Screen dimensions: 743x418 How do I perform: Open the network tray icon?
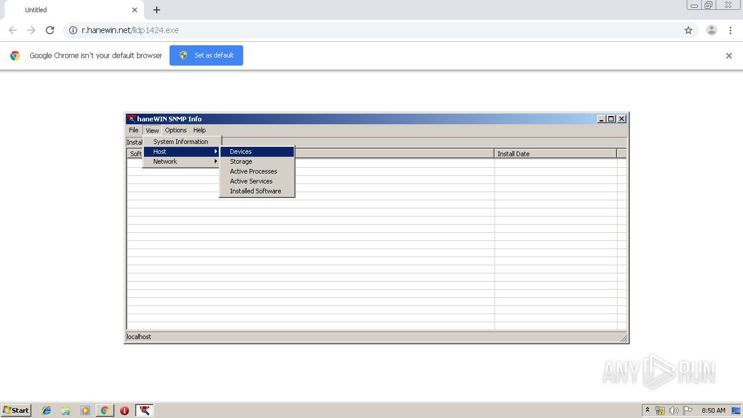[x=660, y=410]
